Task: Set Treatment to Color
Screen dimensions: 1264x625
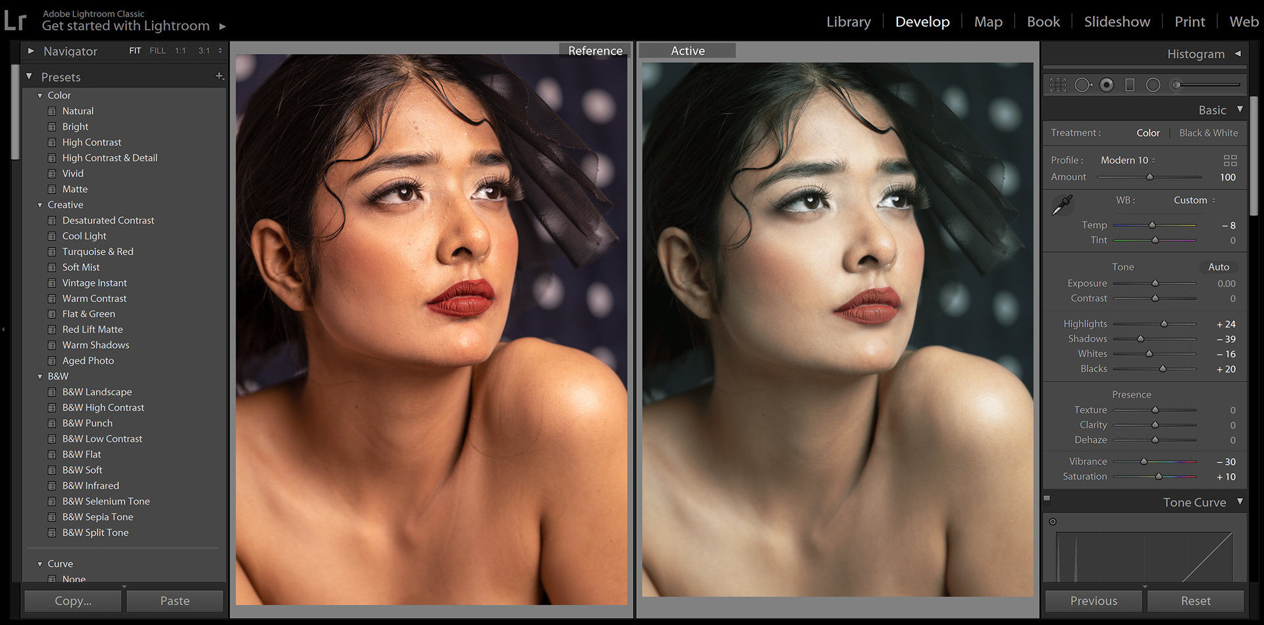Action: [1148, 133]
